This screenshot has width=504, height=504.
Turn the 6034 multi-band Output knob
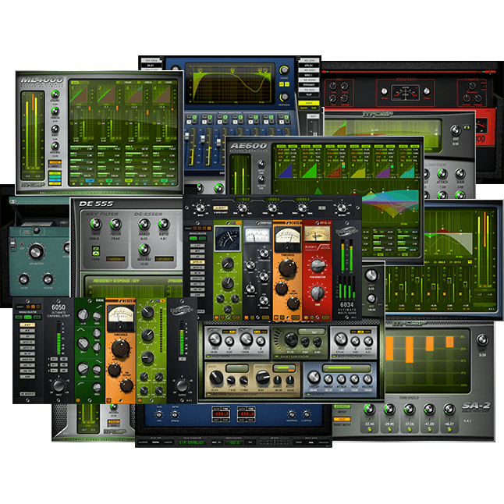[342, 208]
